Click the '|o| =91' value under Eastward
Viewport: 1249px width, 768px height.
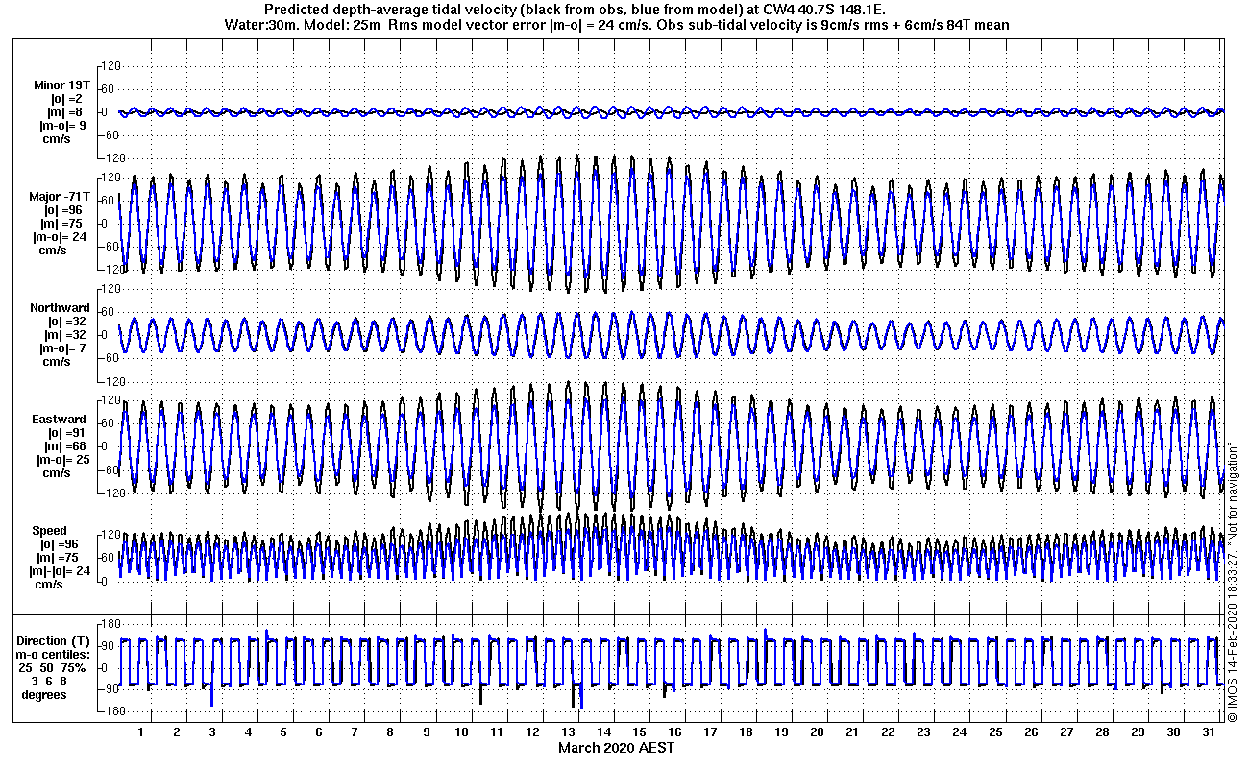coord(65,433)
